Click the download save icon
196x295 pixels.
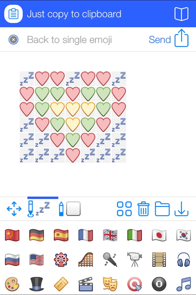(181, 209)
